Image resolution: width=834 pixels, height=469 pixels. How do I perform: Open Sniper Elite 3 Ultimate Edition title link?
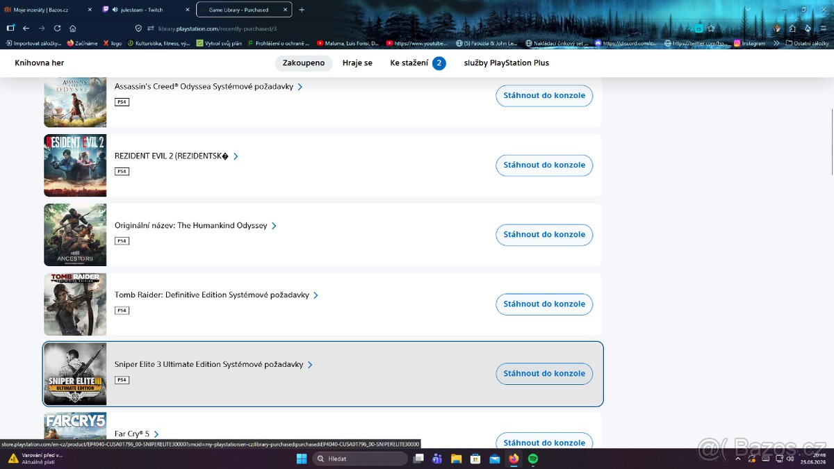click(x=209, y=365)
